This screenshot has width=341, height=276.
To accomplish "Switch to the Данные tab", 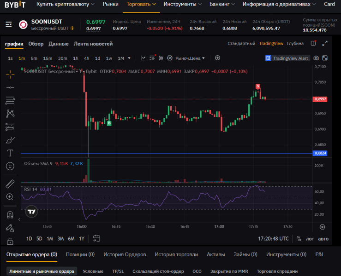I will click(59, 44).
